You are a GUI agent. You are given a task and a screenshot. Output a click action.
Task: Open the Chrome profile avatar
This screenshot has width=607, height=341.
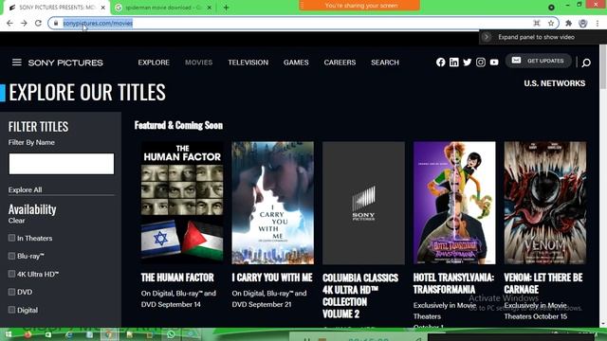pos(583,23)
